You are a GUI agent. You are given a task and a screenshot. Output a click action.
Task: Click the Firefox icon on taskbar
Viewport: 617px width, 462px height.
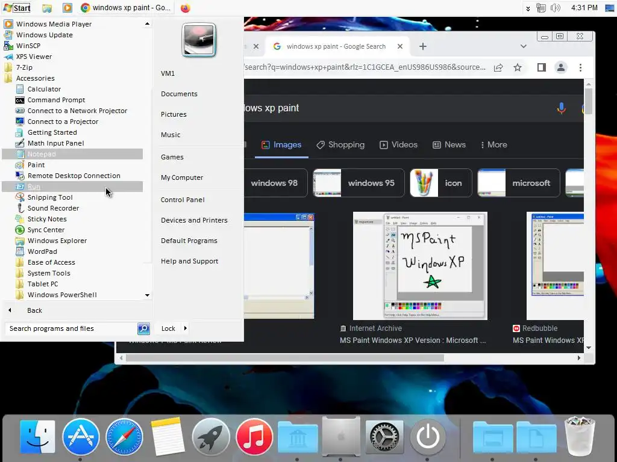point(186,8)
